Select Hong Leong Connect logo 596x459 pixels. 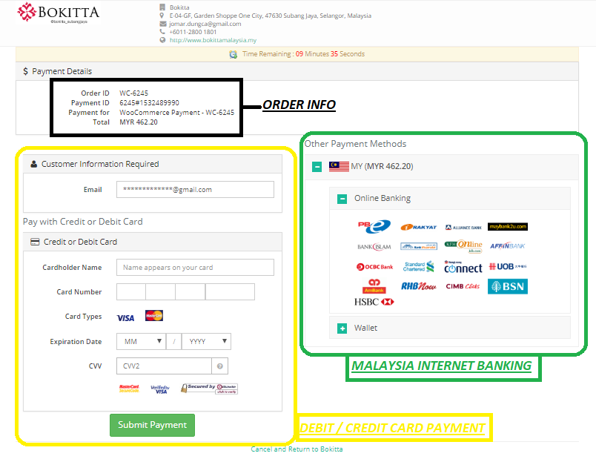(463, 267)
